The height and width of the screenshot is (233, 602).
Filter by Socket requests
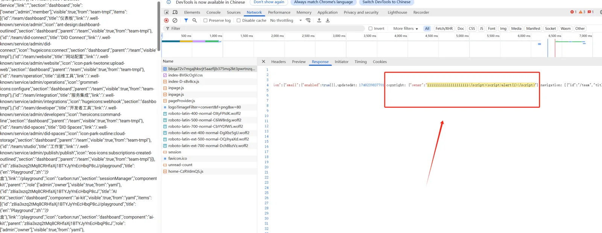[x=550, y=29]
